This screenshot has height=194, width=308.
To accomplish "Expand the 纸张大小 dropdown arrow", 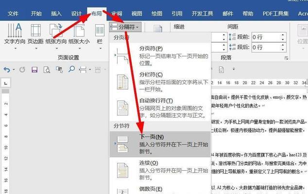I will click(x=79, y=48).
